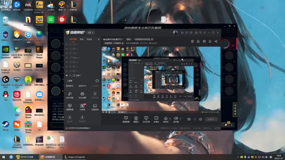
Task: Toggle the eye for the 图片 5 source
Action: click(67, 71)
